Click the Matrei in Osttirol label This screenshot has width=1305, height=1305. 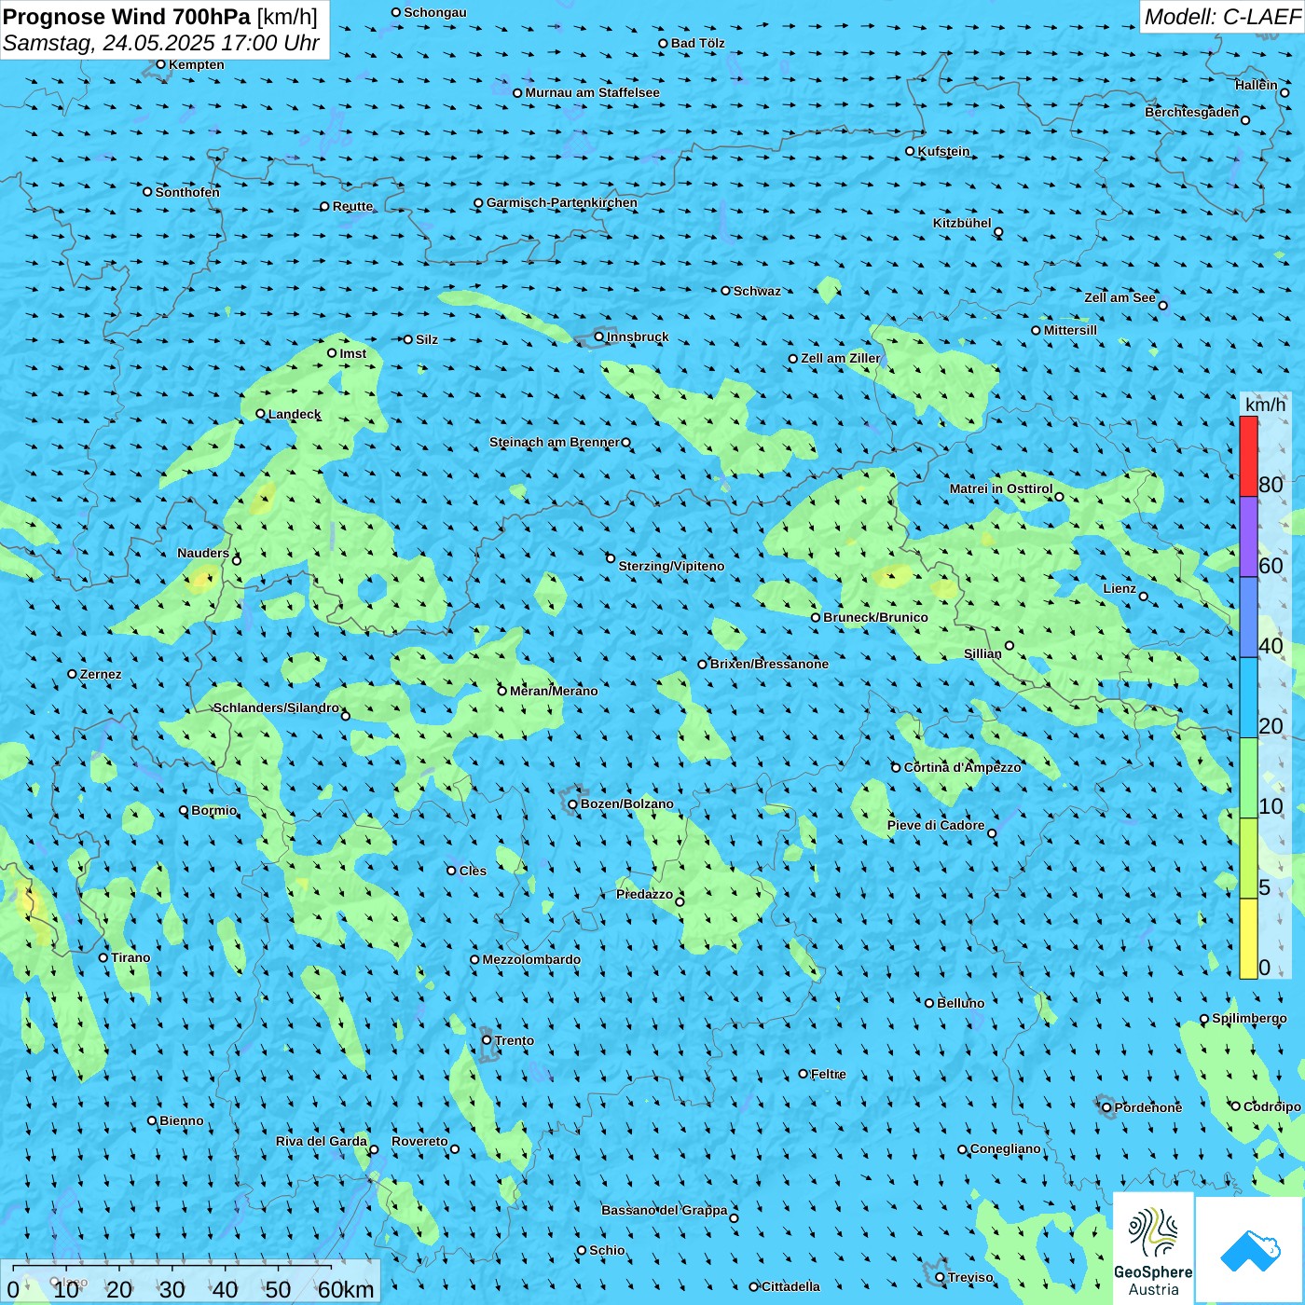click(x=1001, y=488)
